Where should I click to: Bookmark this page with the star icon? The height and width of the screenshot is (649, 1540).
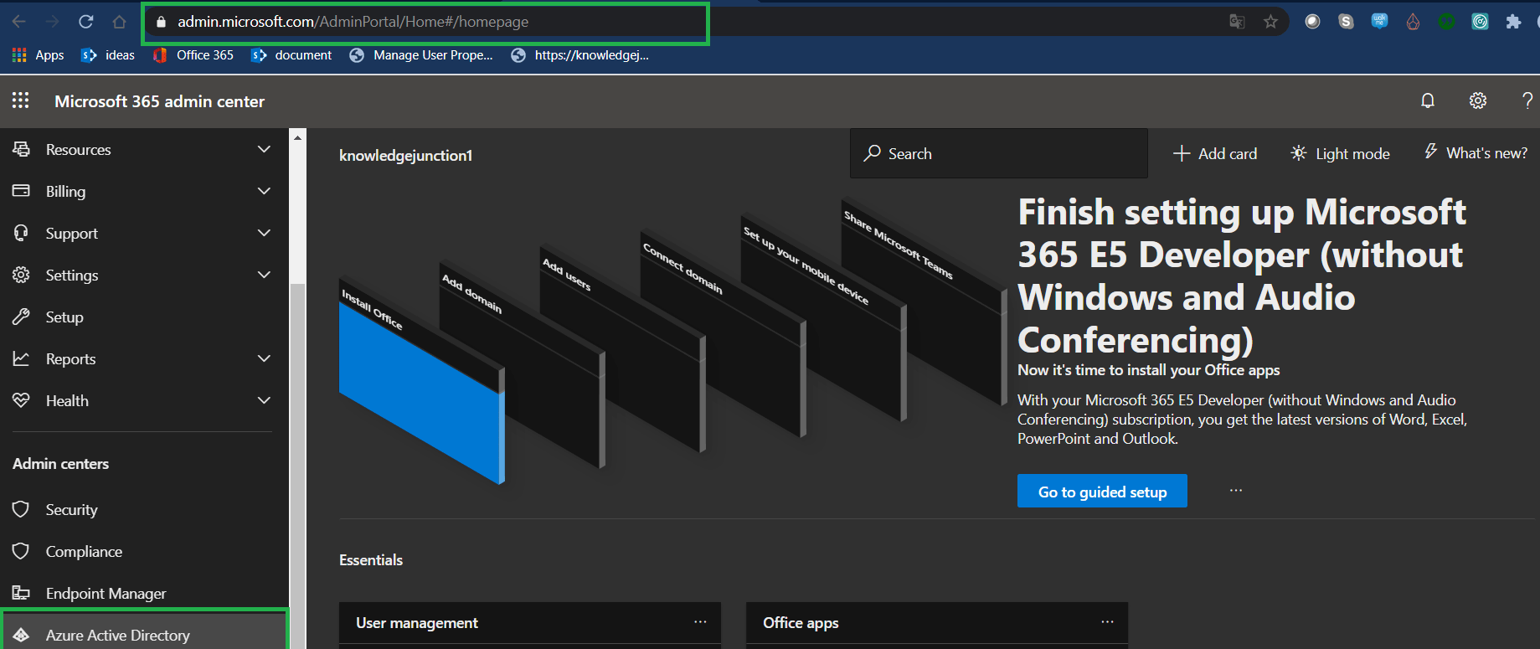coord(1270,22)
